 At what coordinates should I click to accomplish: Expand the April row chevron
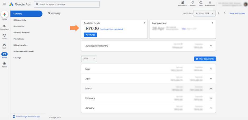pos(211,79)
